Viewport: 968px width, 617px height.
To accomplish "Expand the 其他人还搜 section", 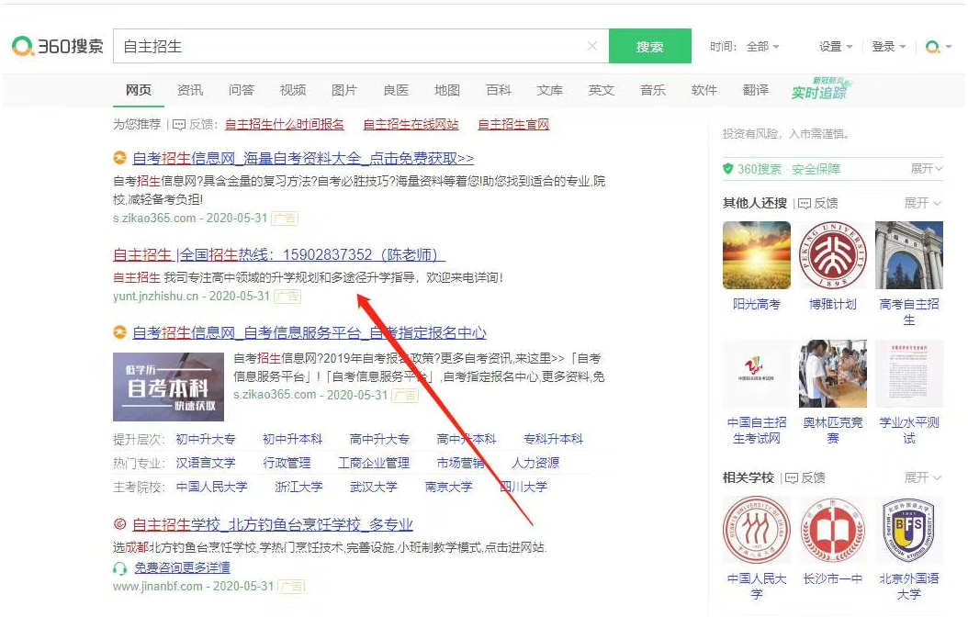I will click(922, 203).
